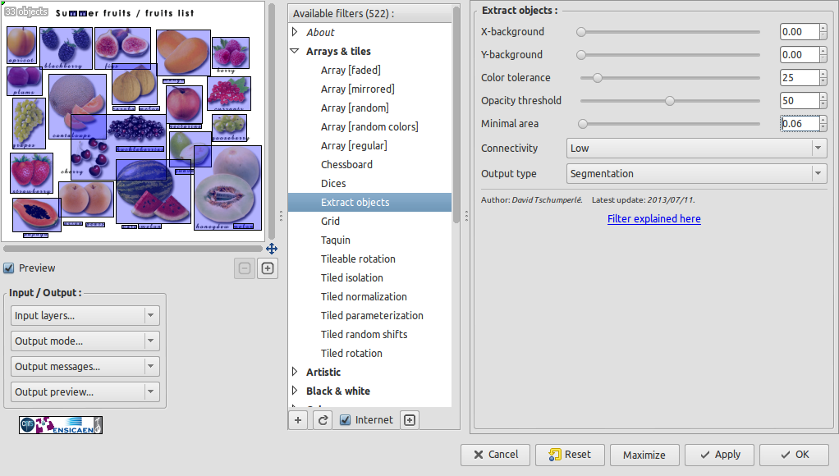This screenshot has height=476, width=839.
Task: Open the Input layers dropdown
Action: 85,316
